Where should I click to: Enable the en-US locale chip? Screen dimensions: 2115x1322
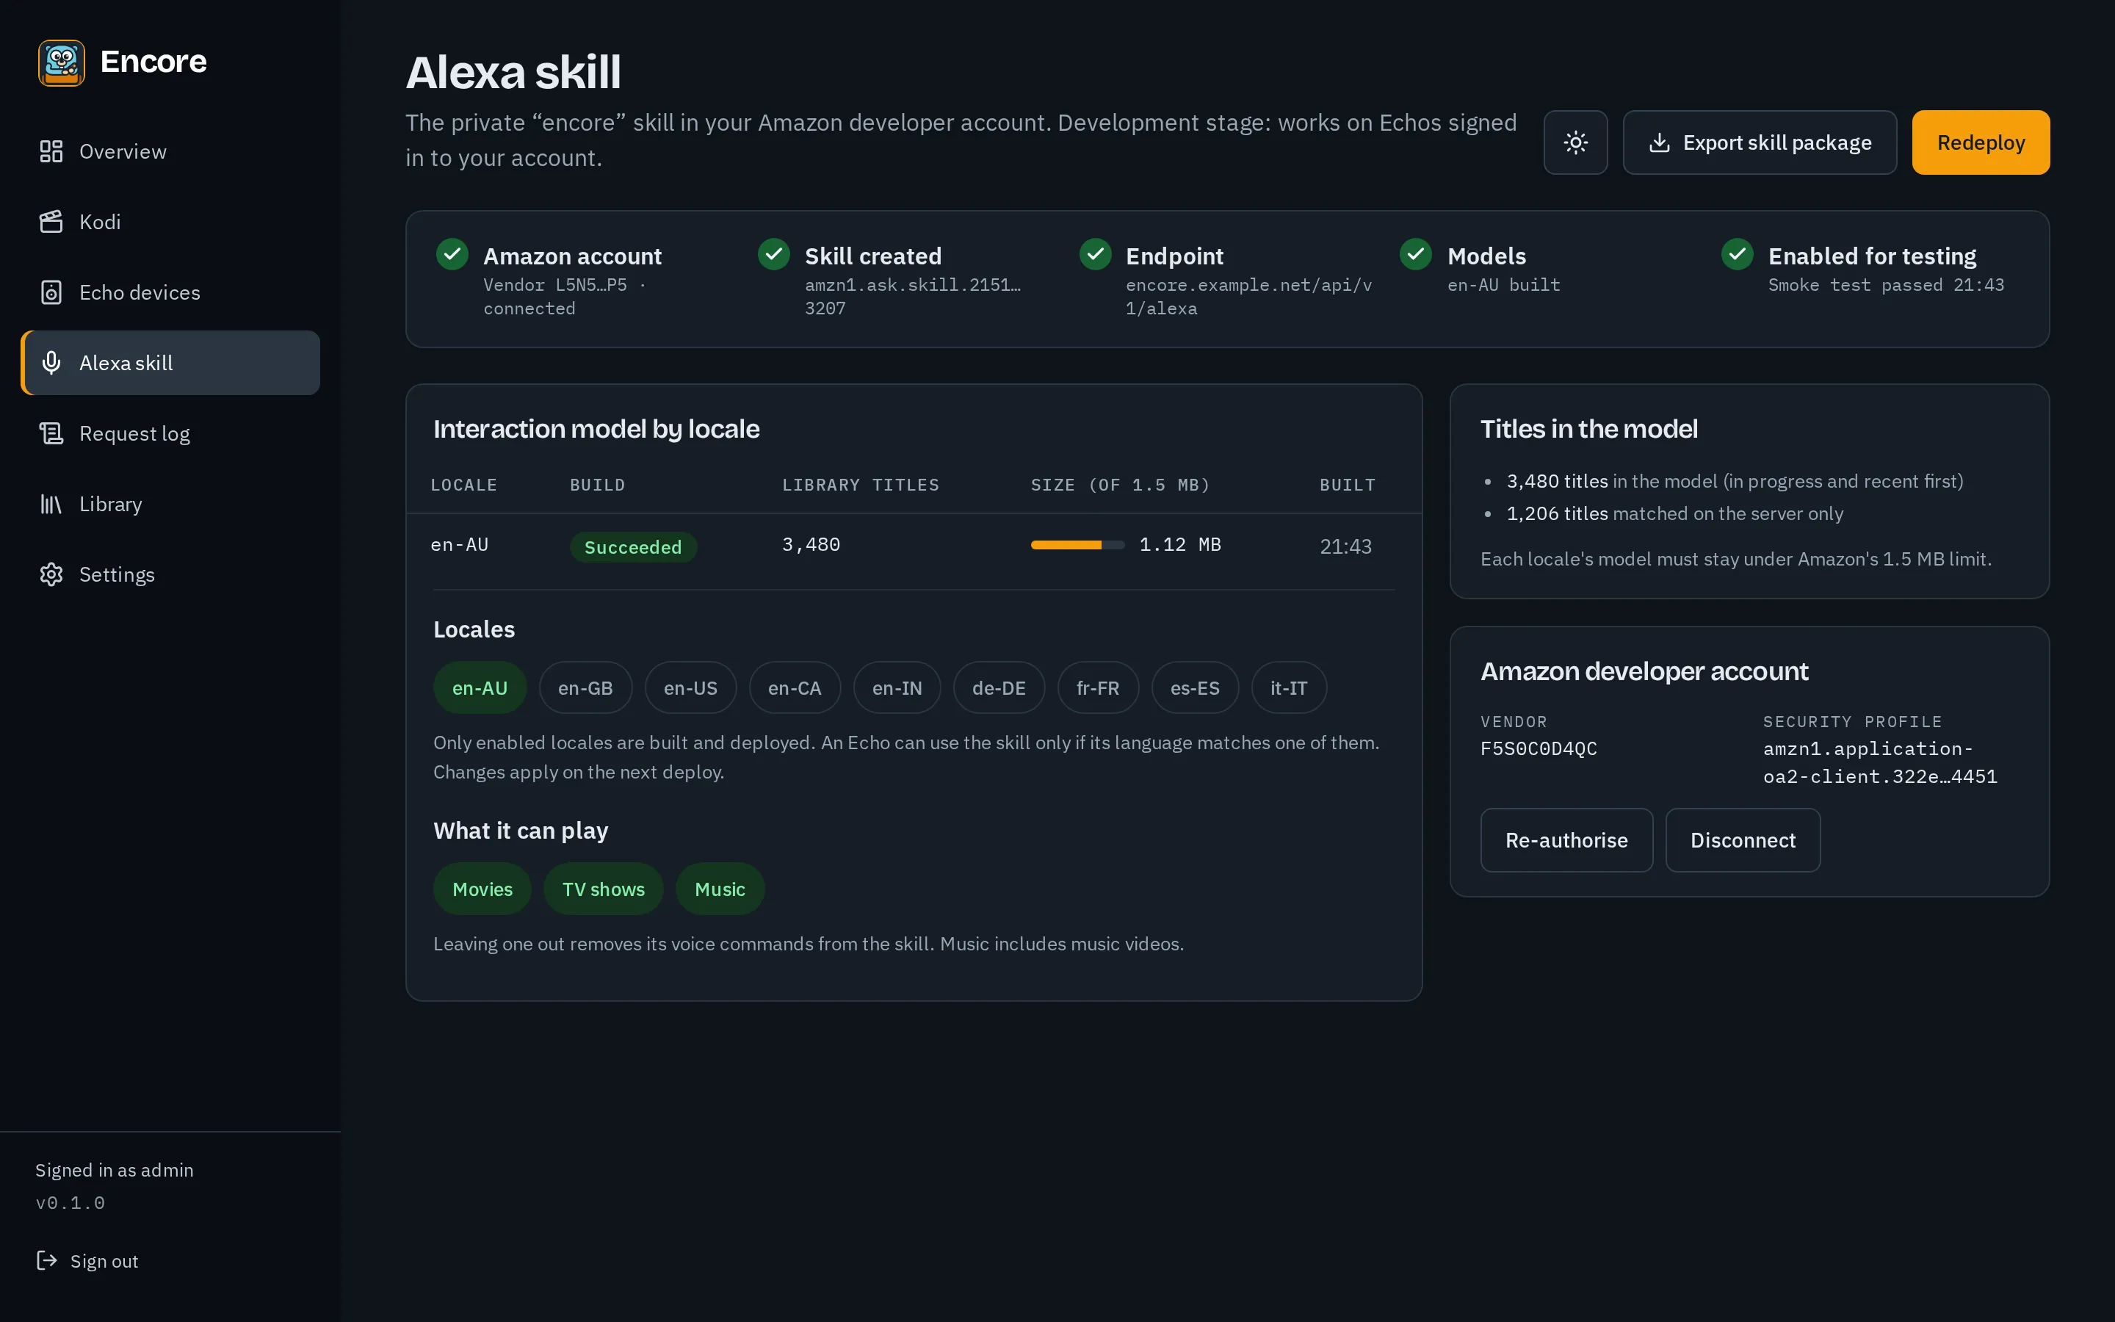[x=690, y=688]
